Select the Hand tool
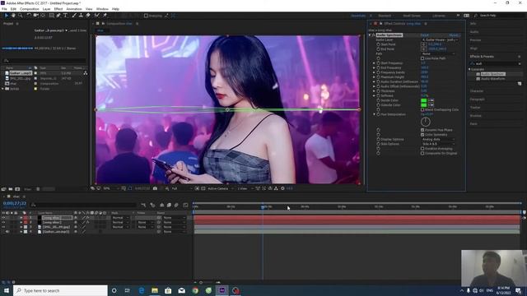This screenshot has height=296, width=527. pyautogui.click(x=13, y=16)
